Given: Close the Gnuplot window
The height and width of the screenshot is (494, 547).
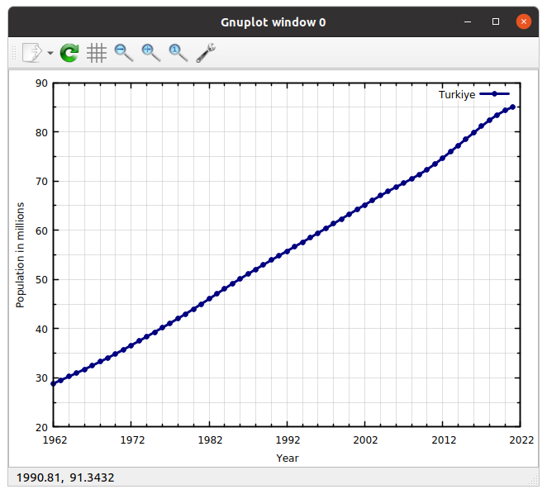Looking at the screenshot, I should (x=523, y=22).
